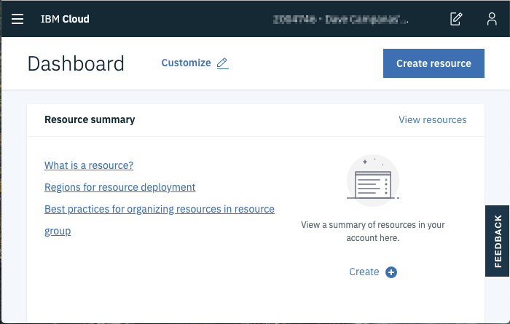Open the 'What is a resource?' link
The height and width of the screenshot is (324, 510).
[89, 165]
